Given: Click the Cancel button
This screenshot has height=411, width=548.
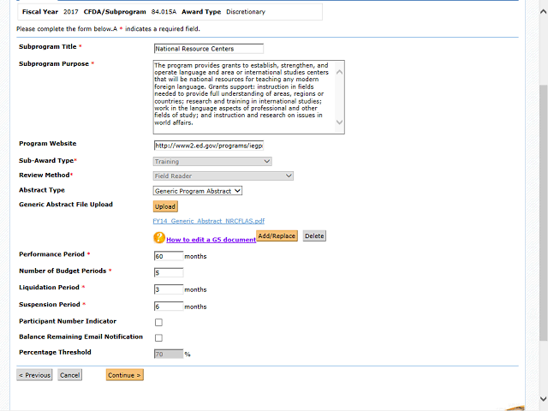Looking at the screenshot, I should pos(70,375).
